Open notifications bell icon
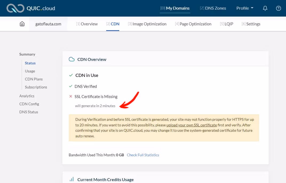 click(x=265, y=8)
